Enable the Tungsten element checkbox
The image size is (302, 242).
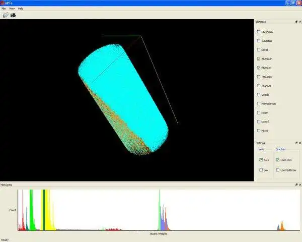pyautogui.click(x=259, y=41)
